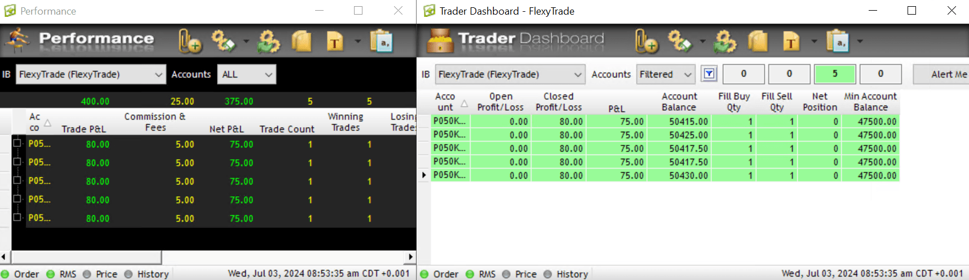Image resolution: width=969 pixels, height=280 pixels.
Task: Click the timestamp in Trader Dashboard status bar
Action: [x=872, y=274]
